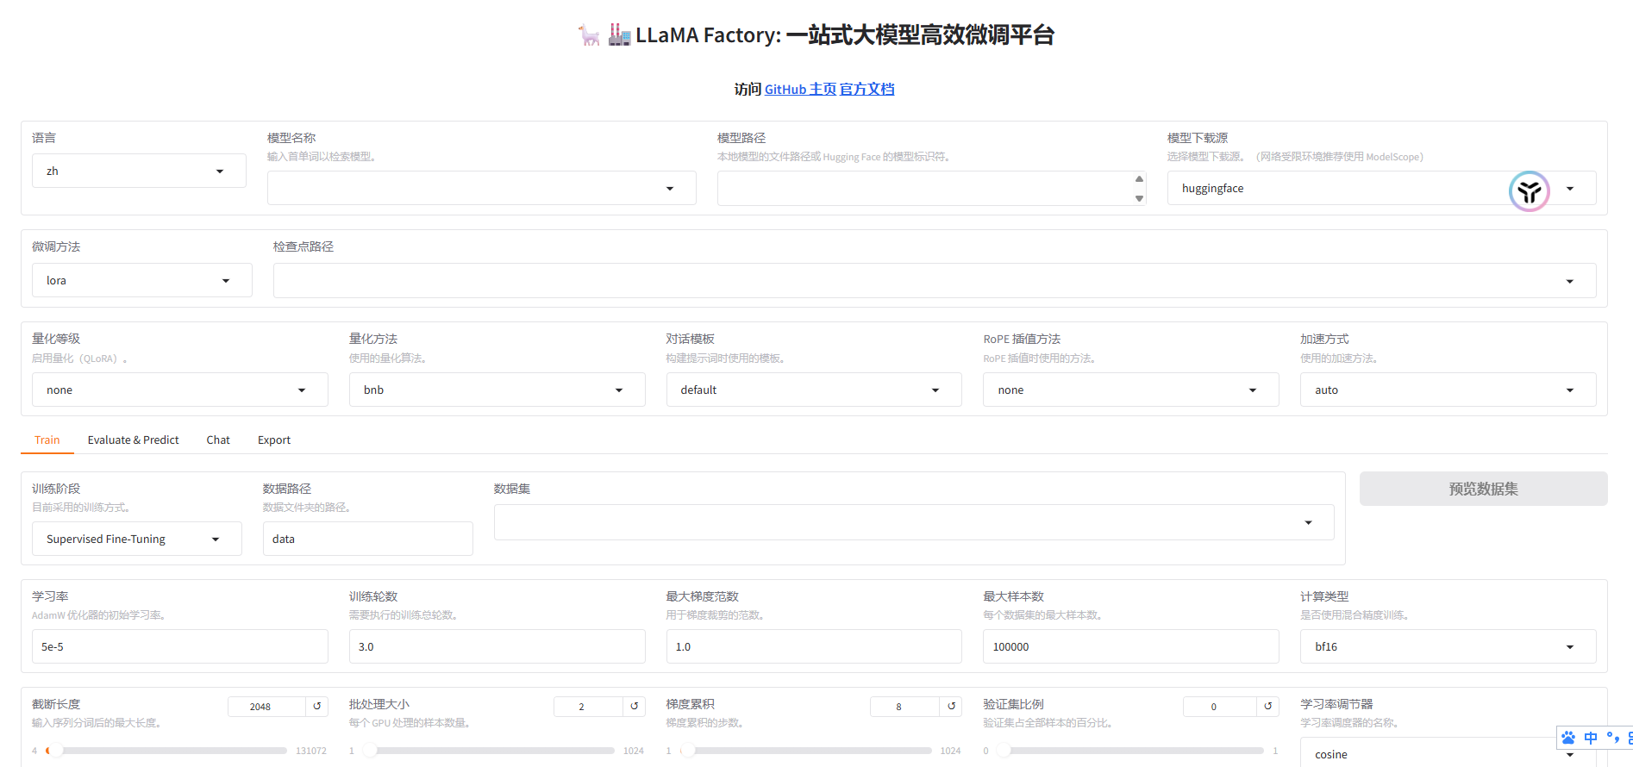Open the 量化等级 dropdown showing none

click(180, 390)
